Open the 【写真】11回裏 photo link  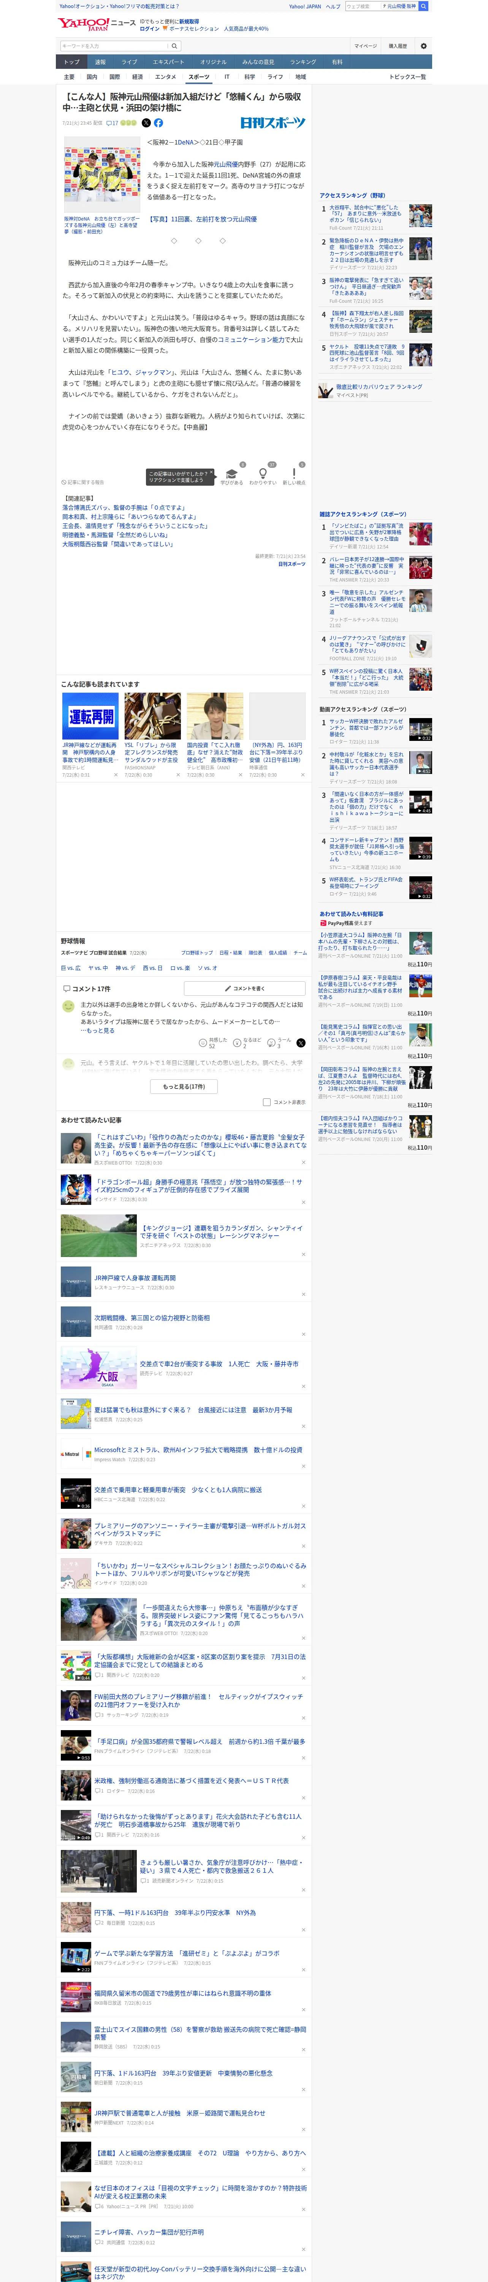point(202,219)
